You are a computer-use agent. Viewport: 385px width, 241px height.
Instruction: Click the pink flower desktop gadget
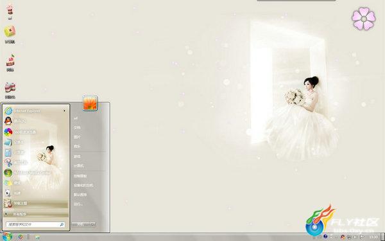[364, 19]
